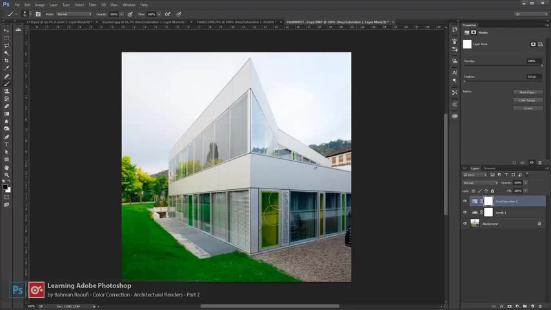Hide the Hue/Saturation 1 layer
The width and height of the screenshot is (551, 310).
[465, 201]
